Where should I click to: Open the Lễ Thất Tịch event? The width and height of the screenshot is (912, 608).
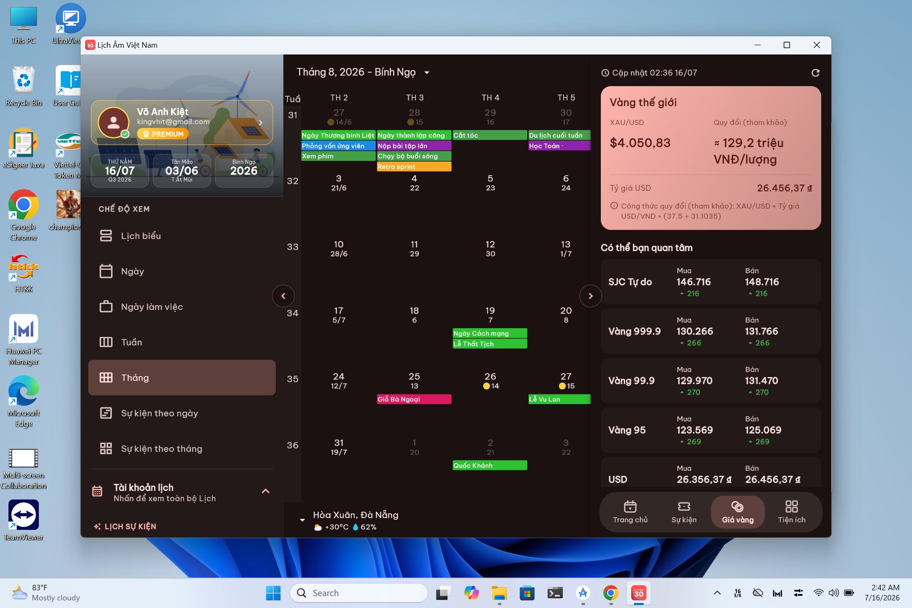click(490, 344)
